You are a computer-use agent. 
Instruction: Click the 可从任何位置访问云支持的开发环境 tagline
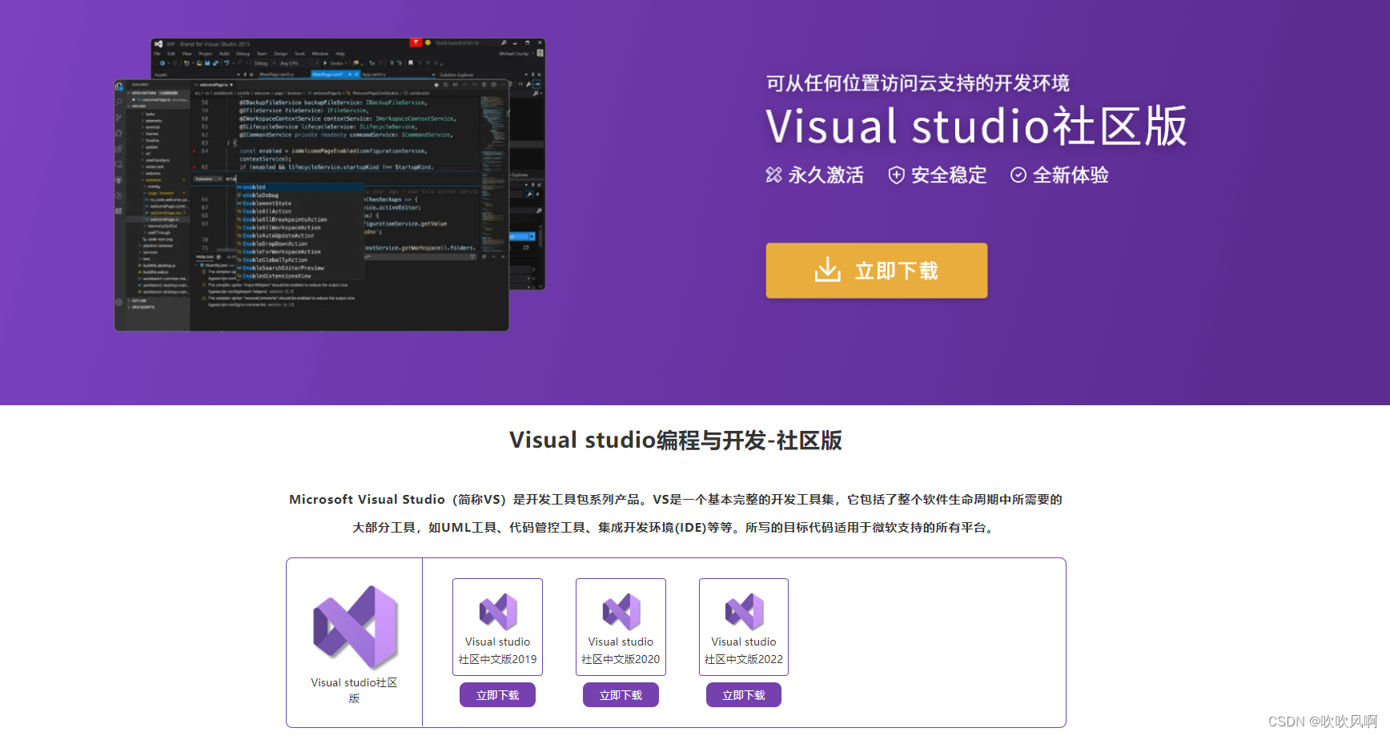918,83
